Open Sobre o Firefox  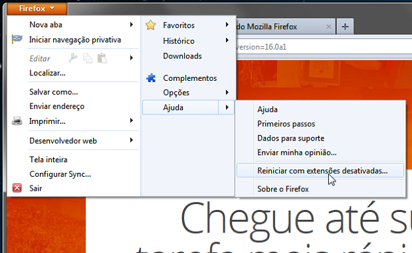tap(283, 189)
